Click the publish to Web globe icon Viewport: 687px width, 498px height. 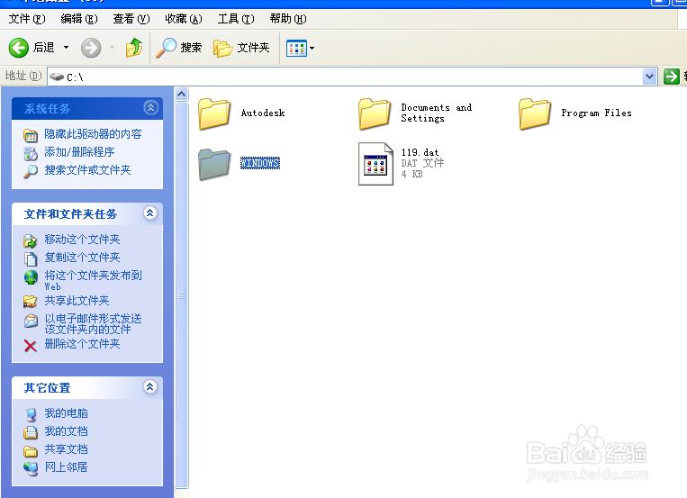coord(31,277)
